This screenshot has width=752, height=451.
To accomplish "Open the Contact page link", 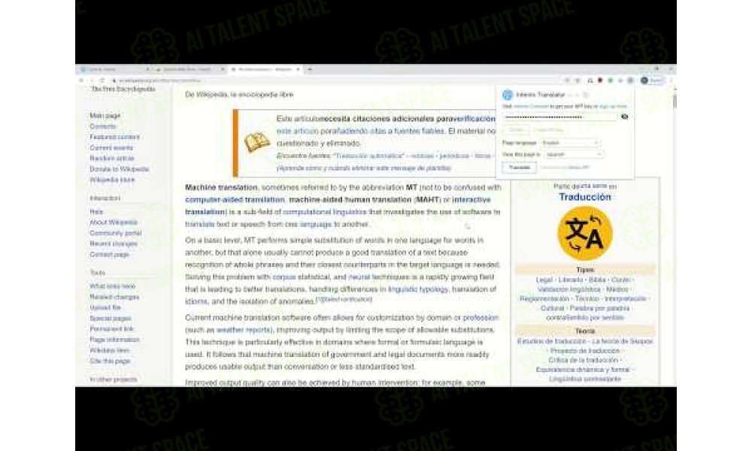I will click(110, 255).
